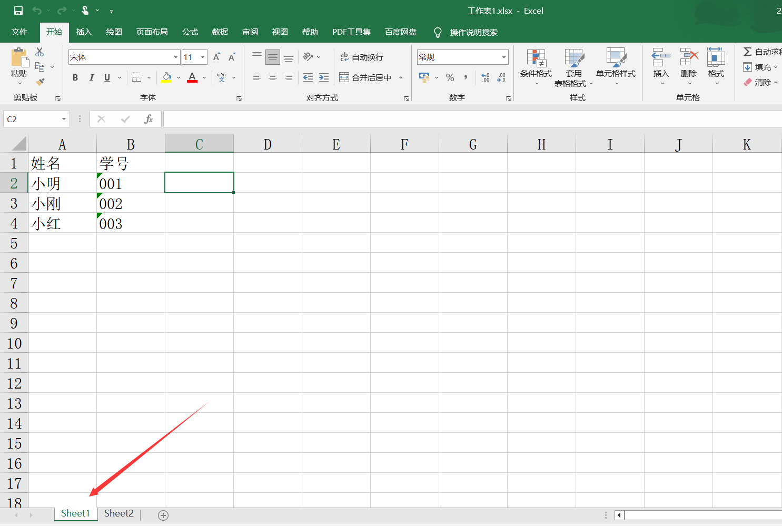Viewport: 782px width, 526px height.
Task: Increase the cell indent
Action: click(x=324, y=77)
